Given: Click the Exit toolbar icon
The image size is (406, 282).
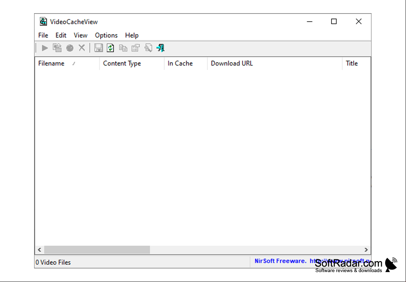Looking at the screenshot, I should click(161, 48).
